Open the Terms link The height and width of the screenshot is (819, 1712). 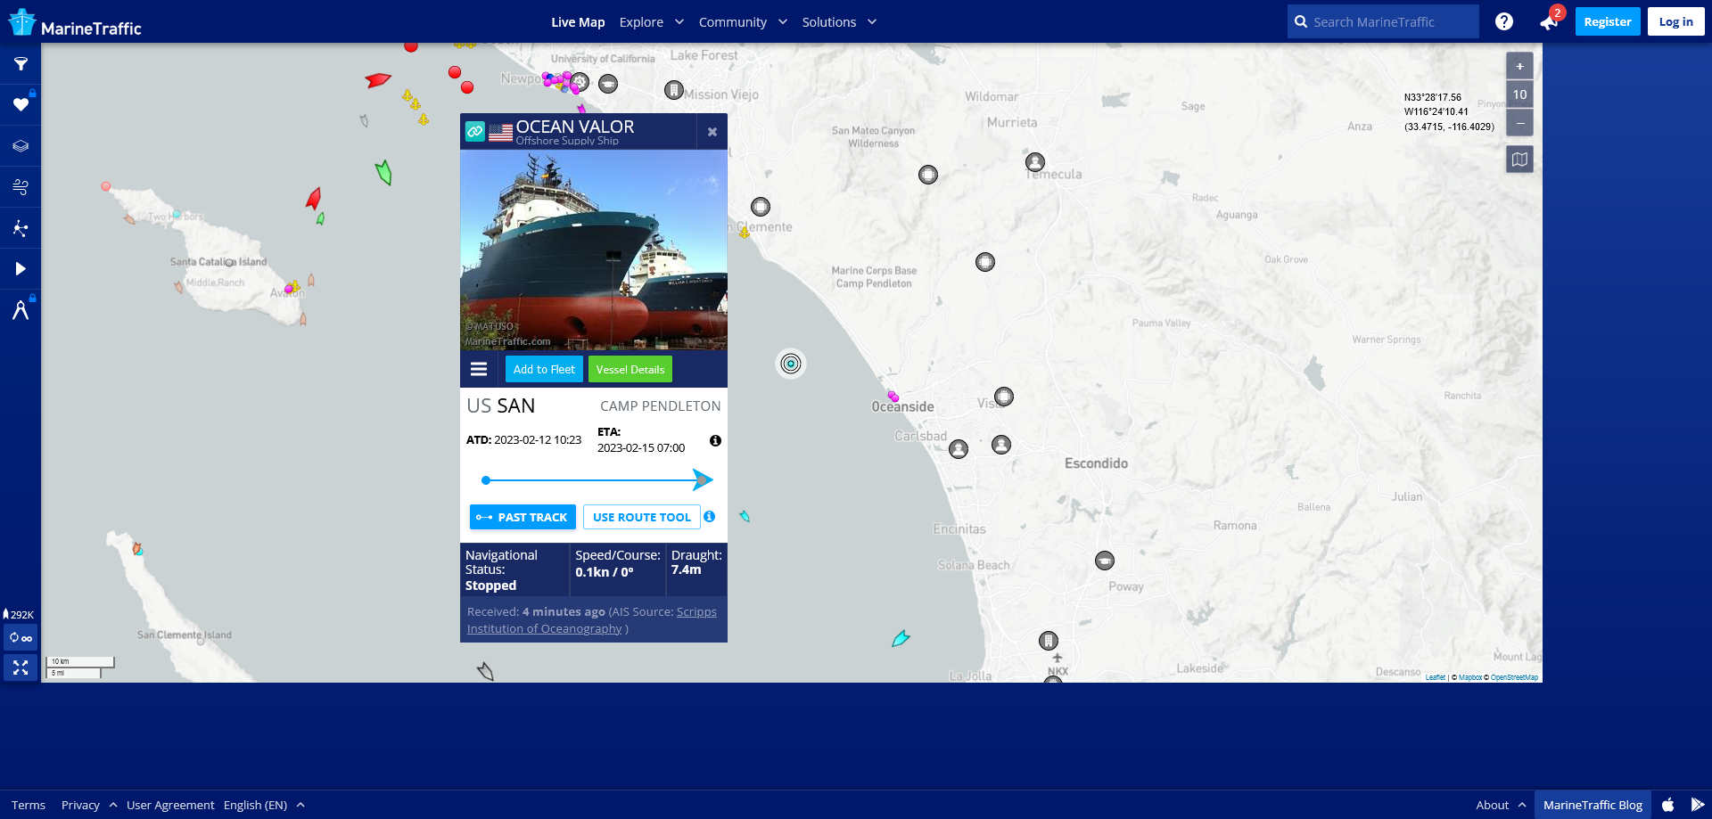click(x=29, y=805)
